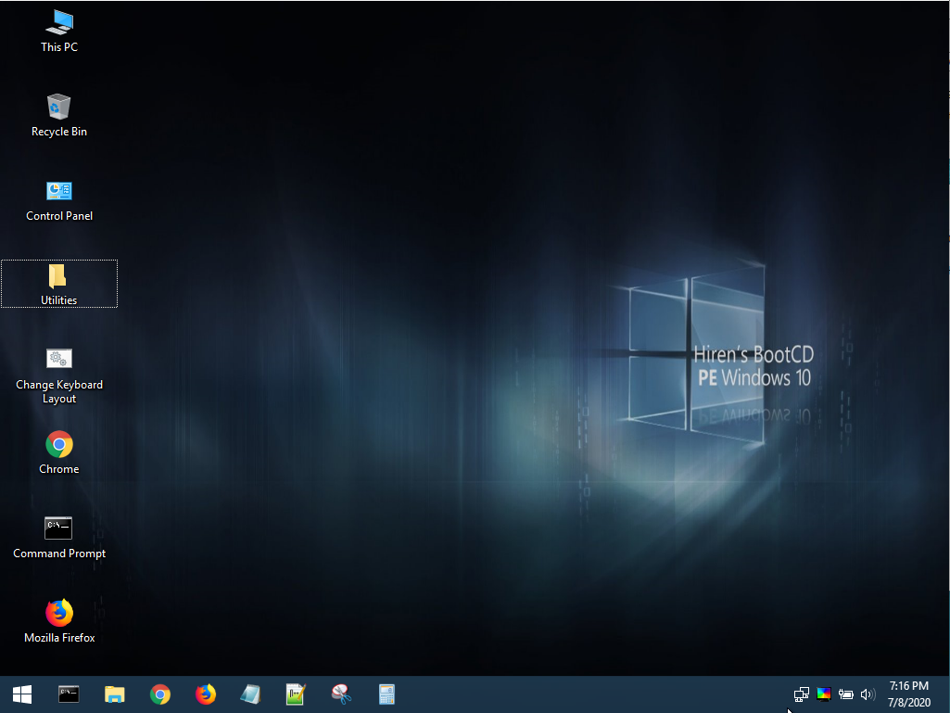Select the Mozilla Firefox desktop shortcut
This screenshot has width=950, height=713.
tap(58, 621)
